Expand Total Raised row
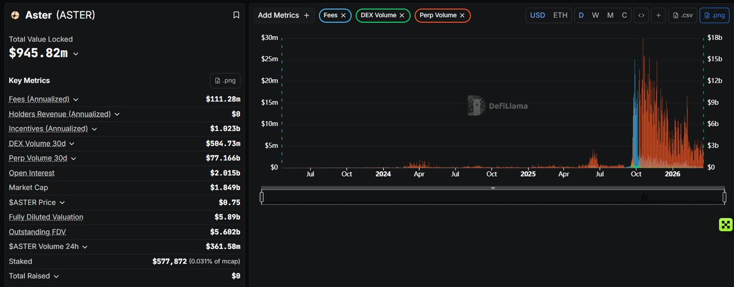The image size is (734, 287). pos(56,276)
